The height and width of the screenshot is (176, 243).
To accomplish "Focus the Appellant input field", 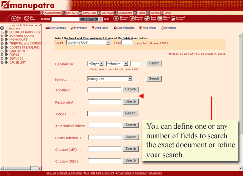I will pos(104,89).
